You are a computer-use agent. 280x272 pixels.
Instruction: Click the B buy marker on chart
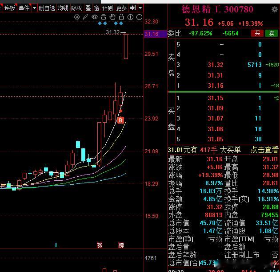[121, 120]
